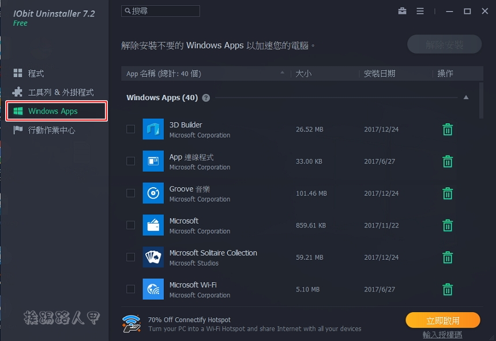This screenshot has height=341, width=496.
Task: Click the 5.10 MB size value
Action: click(x=307, y=289)
